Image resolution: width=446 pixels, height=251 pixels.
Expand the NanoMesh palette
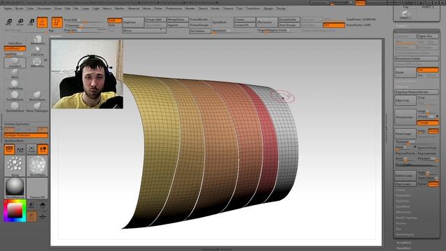tap(404, 248)
